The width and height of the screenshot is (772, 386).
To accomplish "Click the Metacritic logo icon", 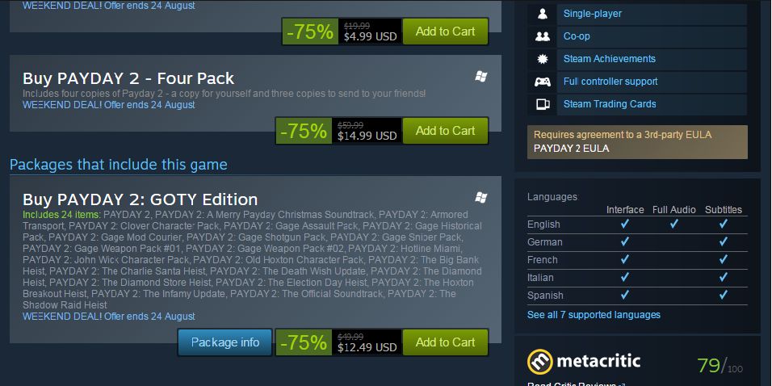I will tap(540, 362).
